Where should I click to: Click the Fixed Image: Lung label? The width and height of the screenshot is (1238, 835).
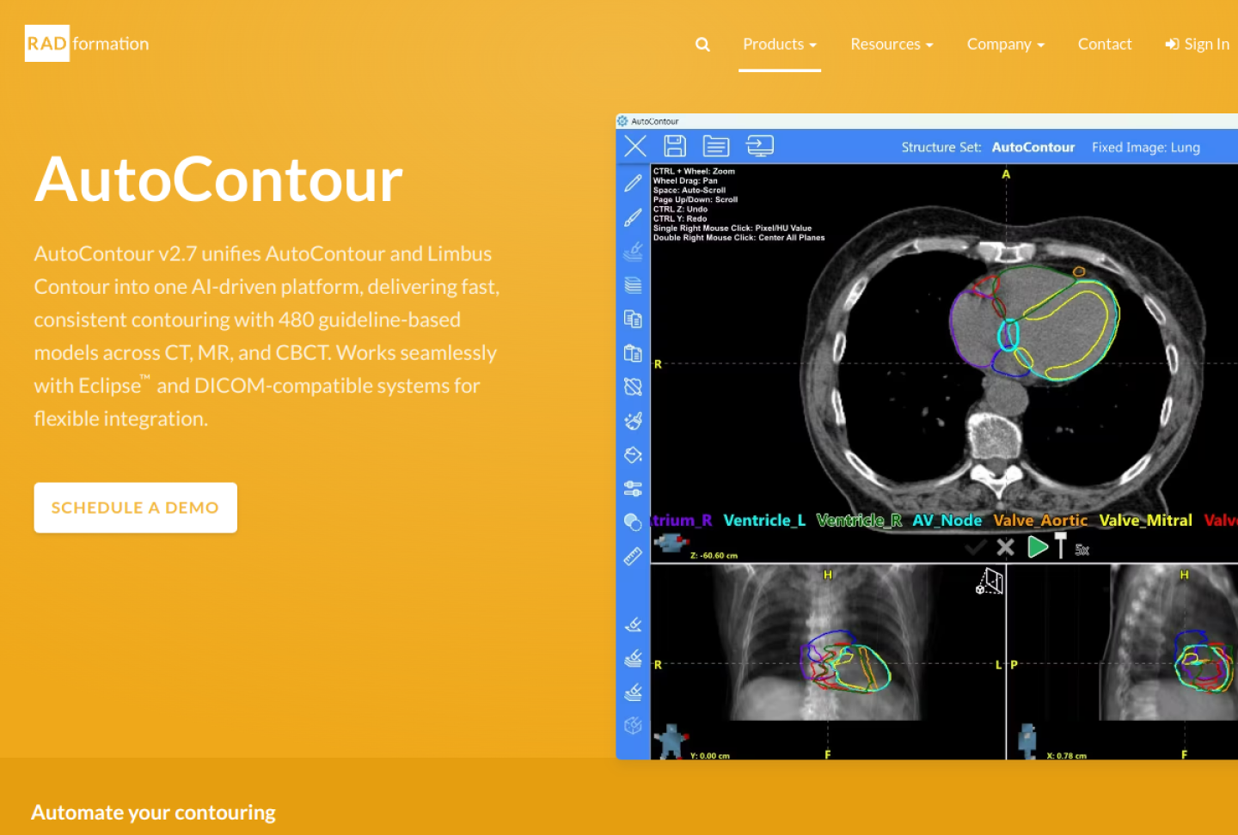click(1146, 147)
